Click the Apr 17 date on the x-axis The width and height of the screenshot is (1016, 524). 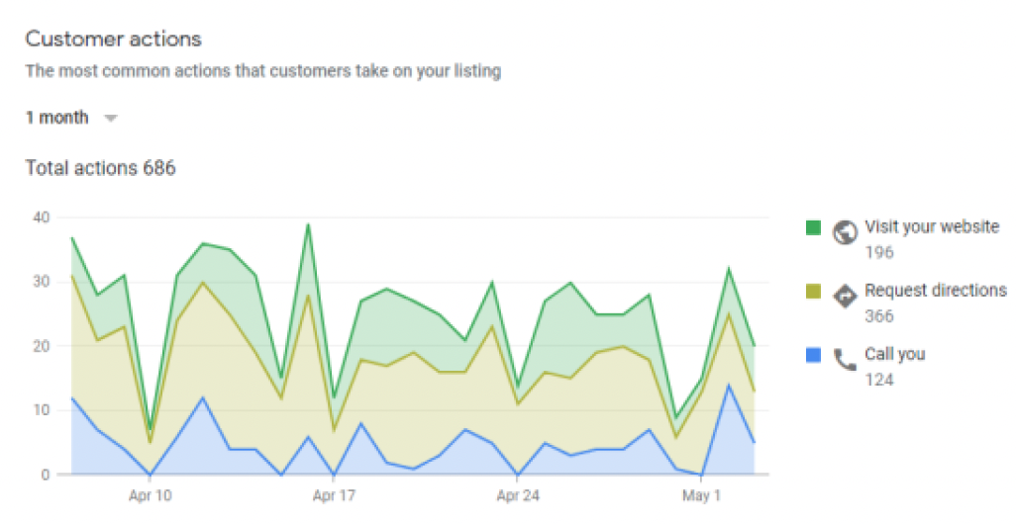click(x=335, y=495)
